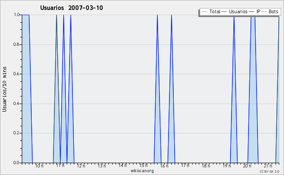Image resolution: width=284 pixels, height=175 pixels.
Task: Click the '21 h' x-axis label
Action: [268, 166]
